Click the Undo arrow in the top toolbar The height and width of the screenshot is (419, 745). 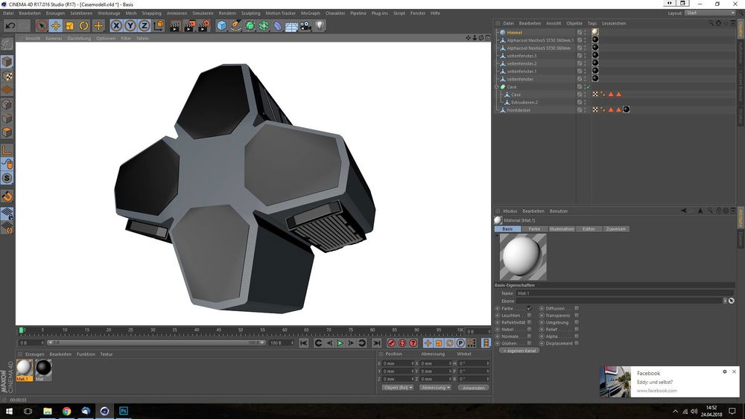click(10, 26)
